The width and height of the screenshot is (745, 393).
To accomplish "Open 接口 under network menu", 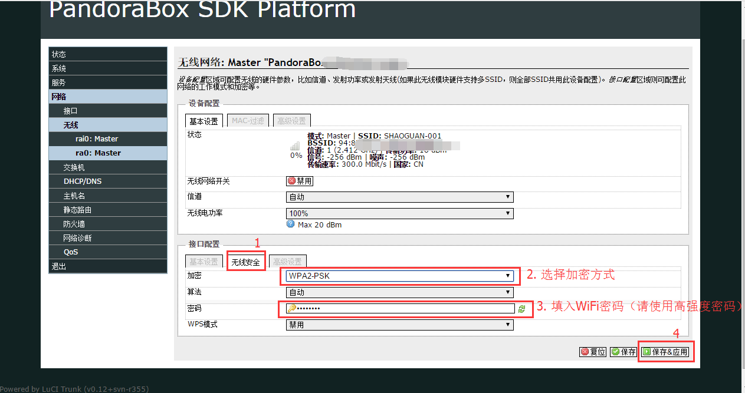I will coord(108,111).
